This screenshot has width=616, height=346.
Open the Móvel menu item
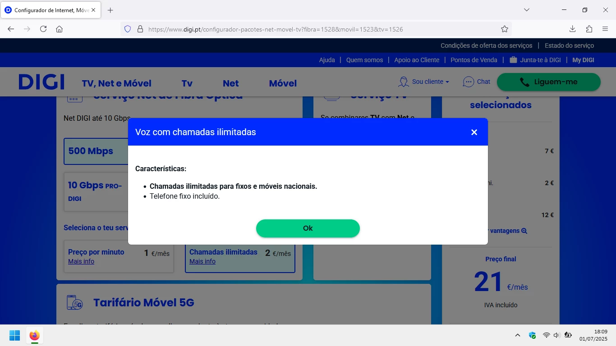[x=283, y=83]
